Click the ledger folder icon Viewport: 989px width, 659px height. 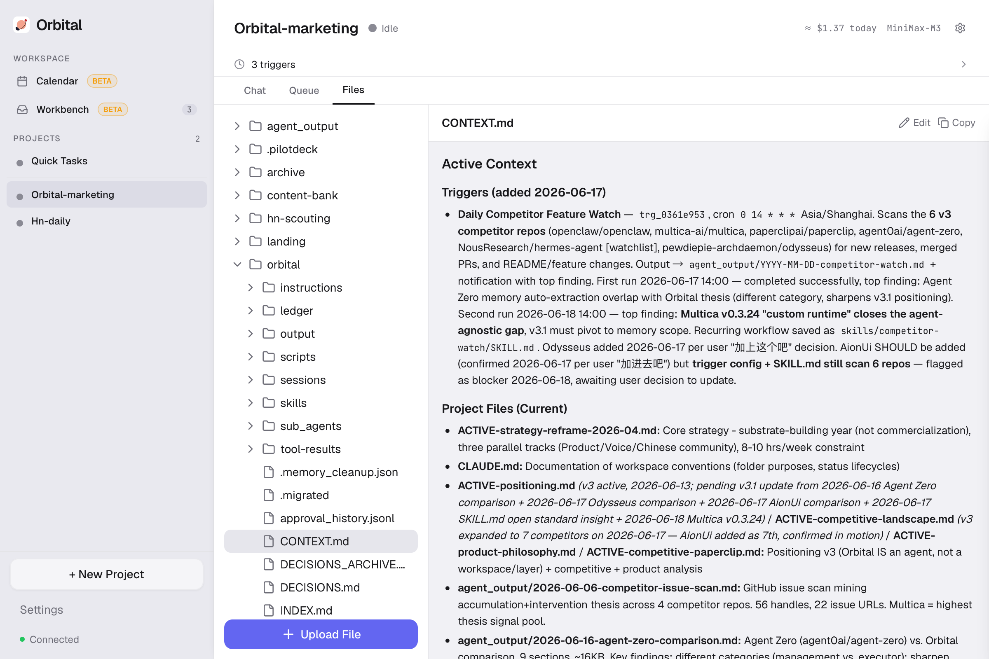(x=269, y=311)
